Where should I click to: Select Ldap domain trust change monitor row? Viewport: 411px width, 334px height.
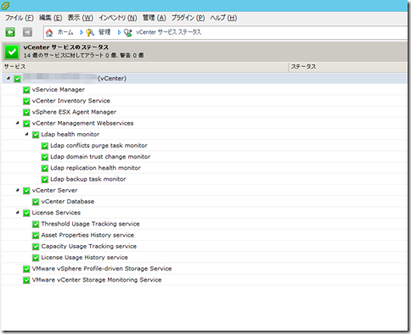coord(205,157)
